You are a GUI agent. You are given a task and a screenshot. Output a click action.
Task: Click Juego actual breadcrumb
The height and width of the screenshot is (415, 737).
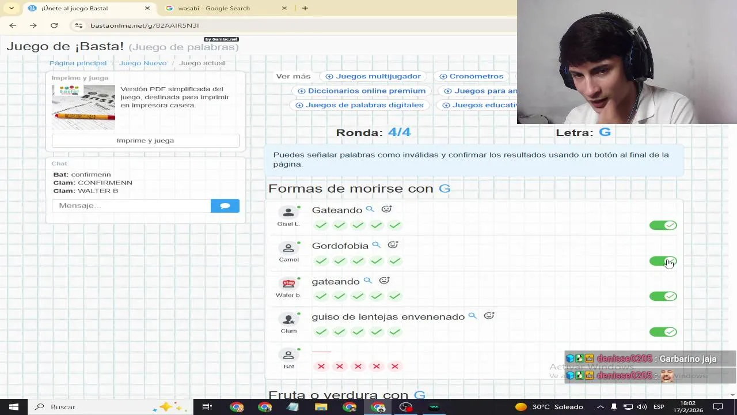coord(202,63)
